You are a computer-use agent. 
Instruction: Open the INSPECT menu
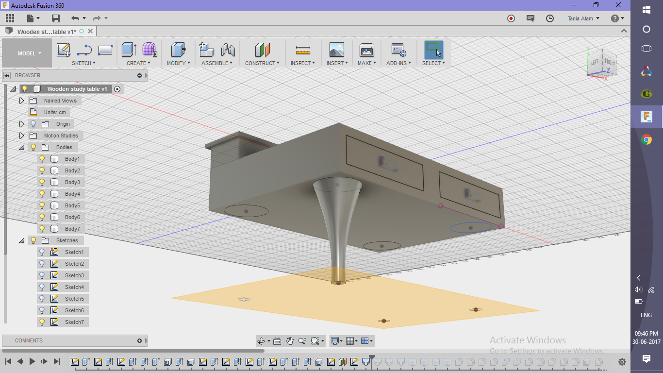[303, 63]
